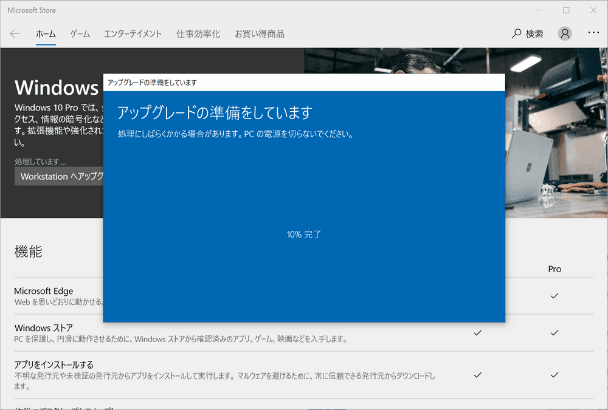
Task: Click the first-column checkmark in Windows ストア row
Action: [478, 332]
